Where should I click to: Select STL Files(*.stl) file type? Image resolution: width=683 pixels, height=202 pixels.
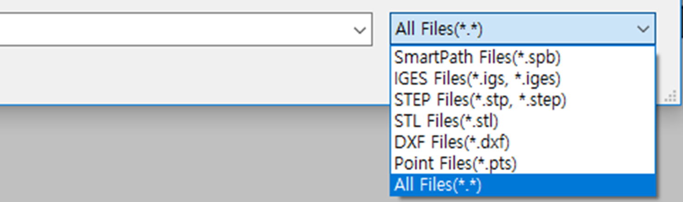(446, 121)
